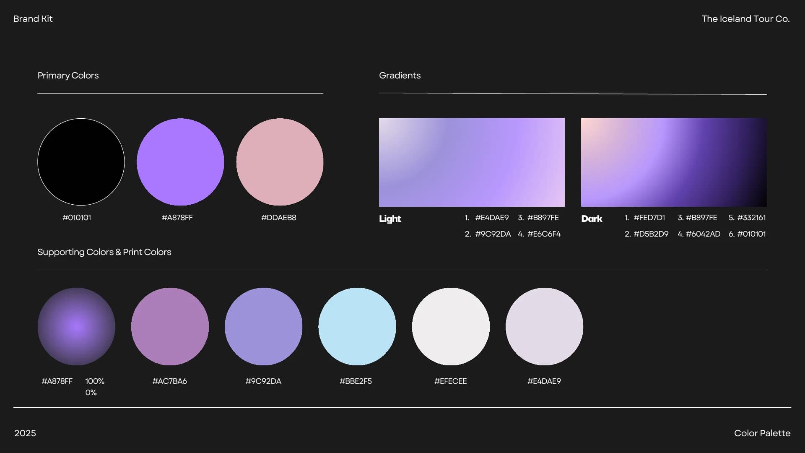Click the '#A878FF' label under primary purple circle

coord(177,218)
